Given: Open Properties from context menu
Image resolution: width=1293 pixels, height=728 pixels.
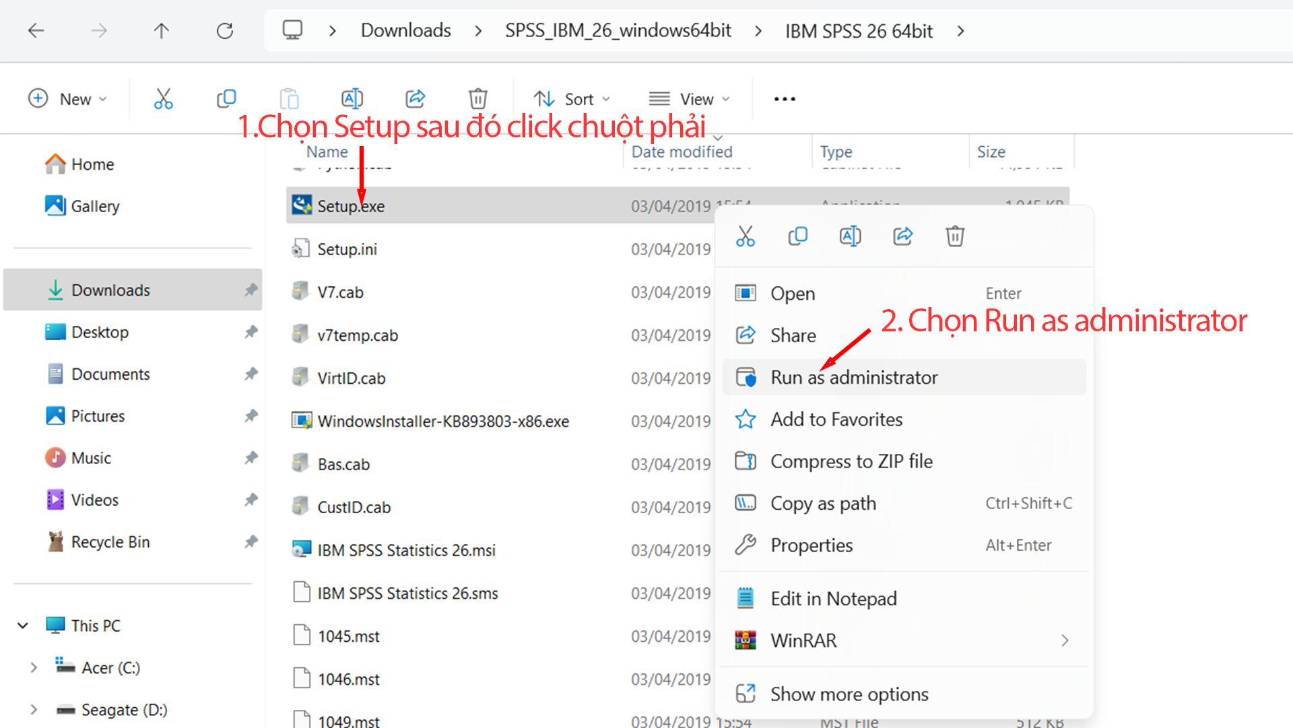Looking at the screenshot, I should 904,545.
